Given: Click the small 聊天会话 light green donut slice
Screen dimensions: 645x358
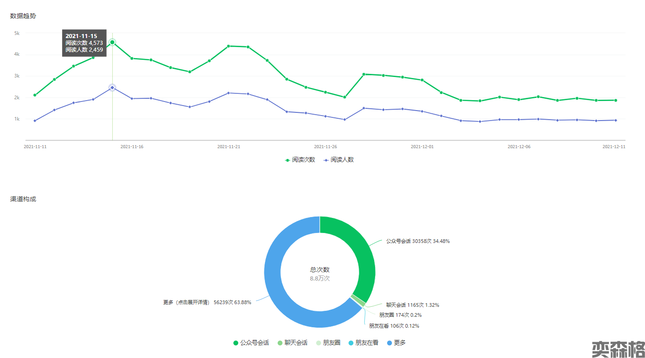Looking at the screenshot, I should click(x=358, y=300).
